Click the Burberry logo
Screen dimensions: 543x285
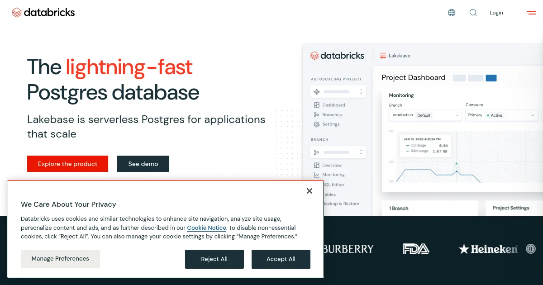[x=349, y=249]
